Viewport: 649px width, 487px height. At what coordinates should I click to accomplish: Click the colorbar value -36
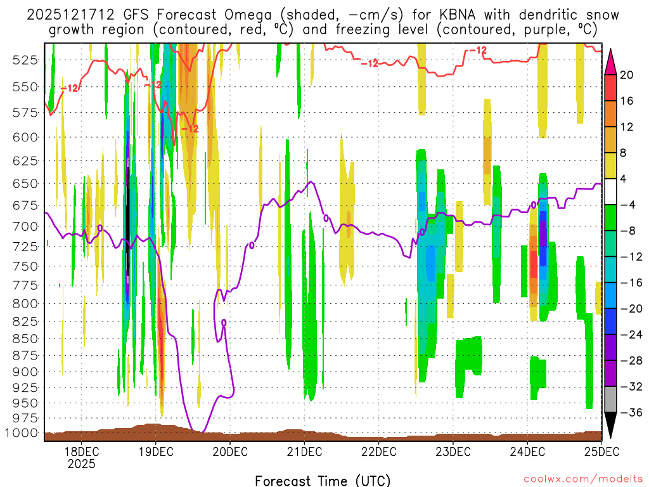(x=632, y=412)
